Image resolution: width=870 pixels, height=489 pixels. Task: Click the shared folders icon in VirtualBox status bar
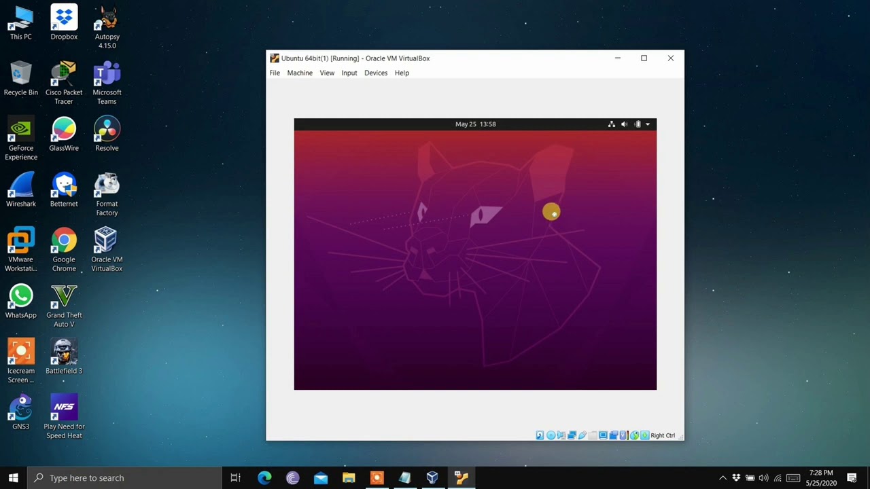(593, 435)
